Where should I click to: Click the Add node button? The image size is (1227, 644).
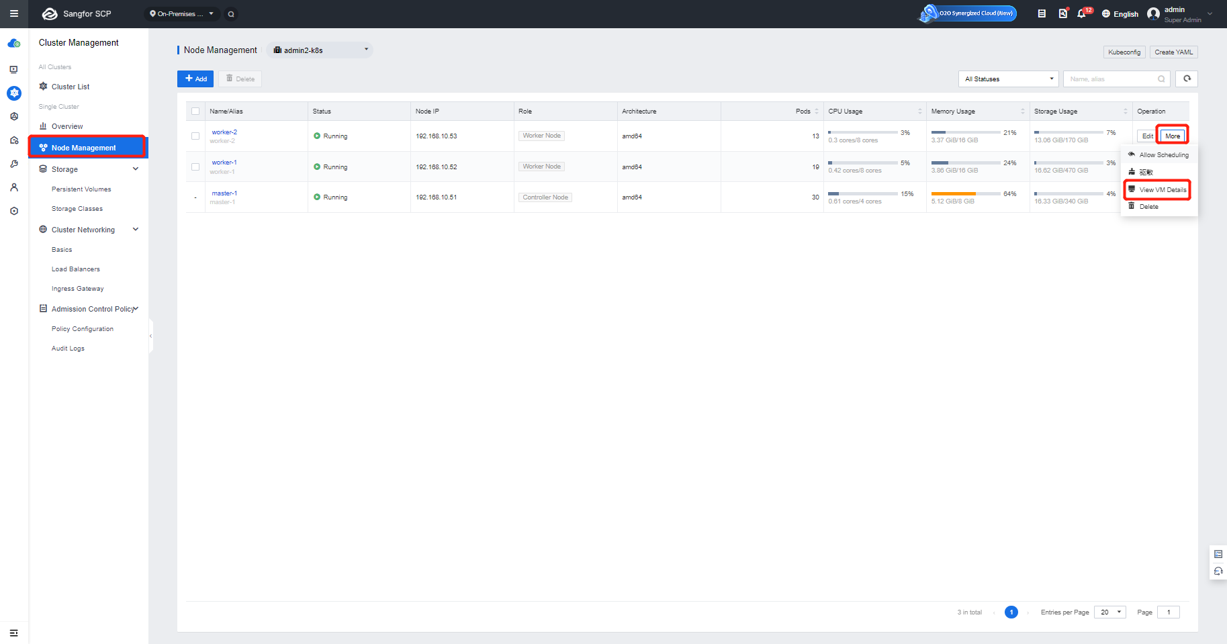[x=195, y=79]
